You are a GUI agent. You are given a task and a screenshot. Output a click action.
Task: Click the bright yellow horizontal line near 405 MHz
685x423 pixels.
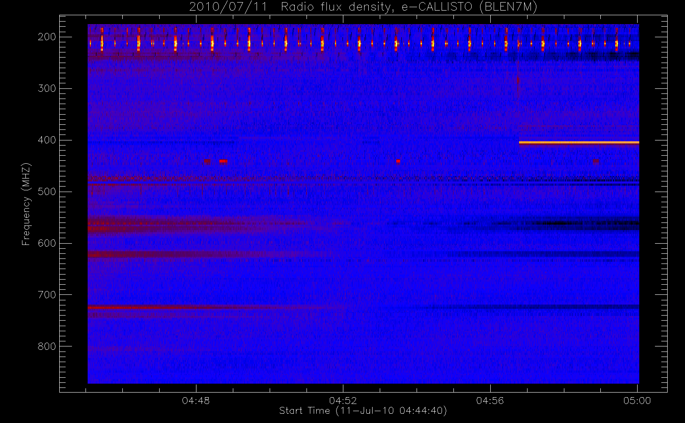579,143
